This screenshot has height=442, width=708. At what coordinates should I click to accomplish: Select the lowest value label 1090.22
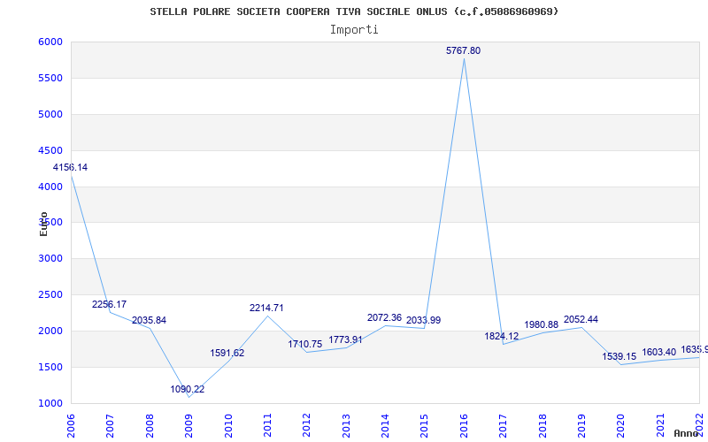tap(188, 389)
